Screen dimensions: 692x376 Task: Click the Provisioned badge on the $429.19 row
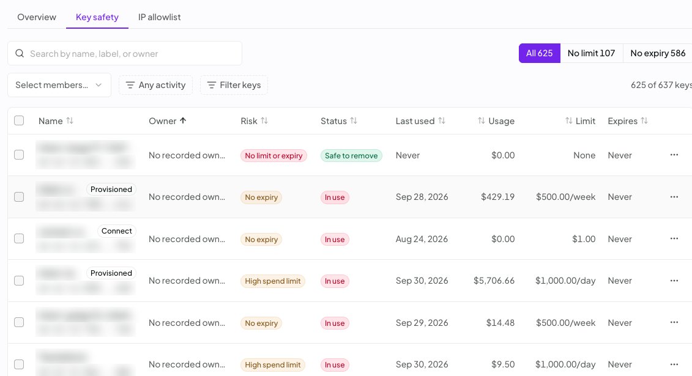tap(111, 189)
